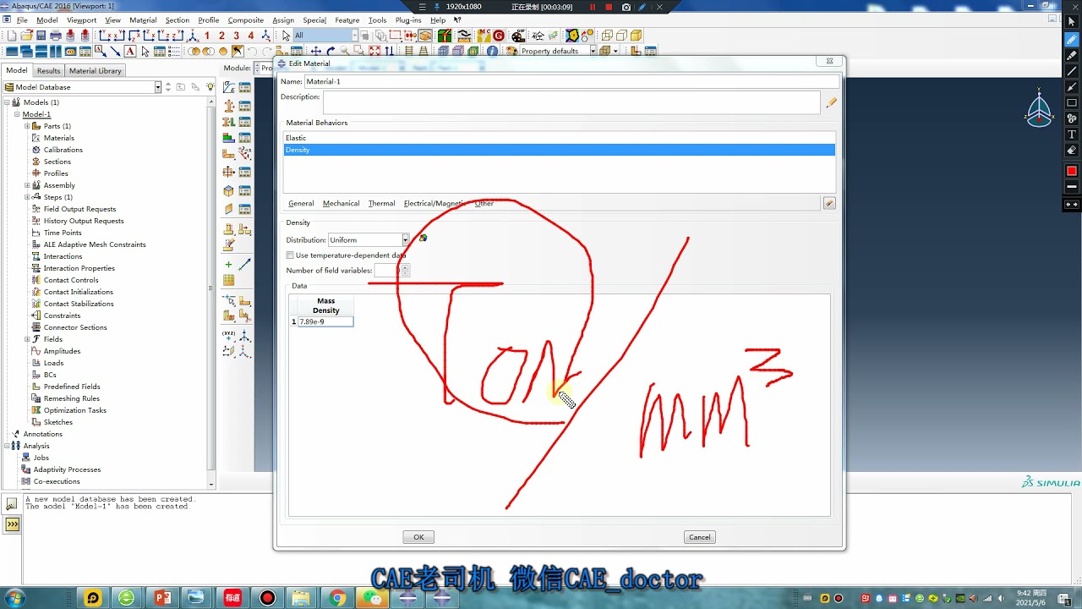This screenshot has height=609, width=1082.
Task: Click the Open file icon in the toolbar
Action: click(26, 36)
